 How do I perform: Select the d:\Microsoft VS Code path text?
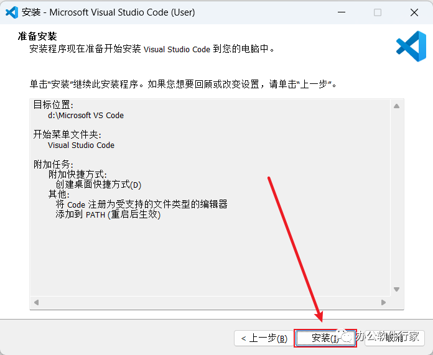(86, 116)
